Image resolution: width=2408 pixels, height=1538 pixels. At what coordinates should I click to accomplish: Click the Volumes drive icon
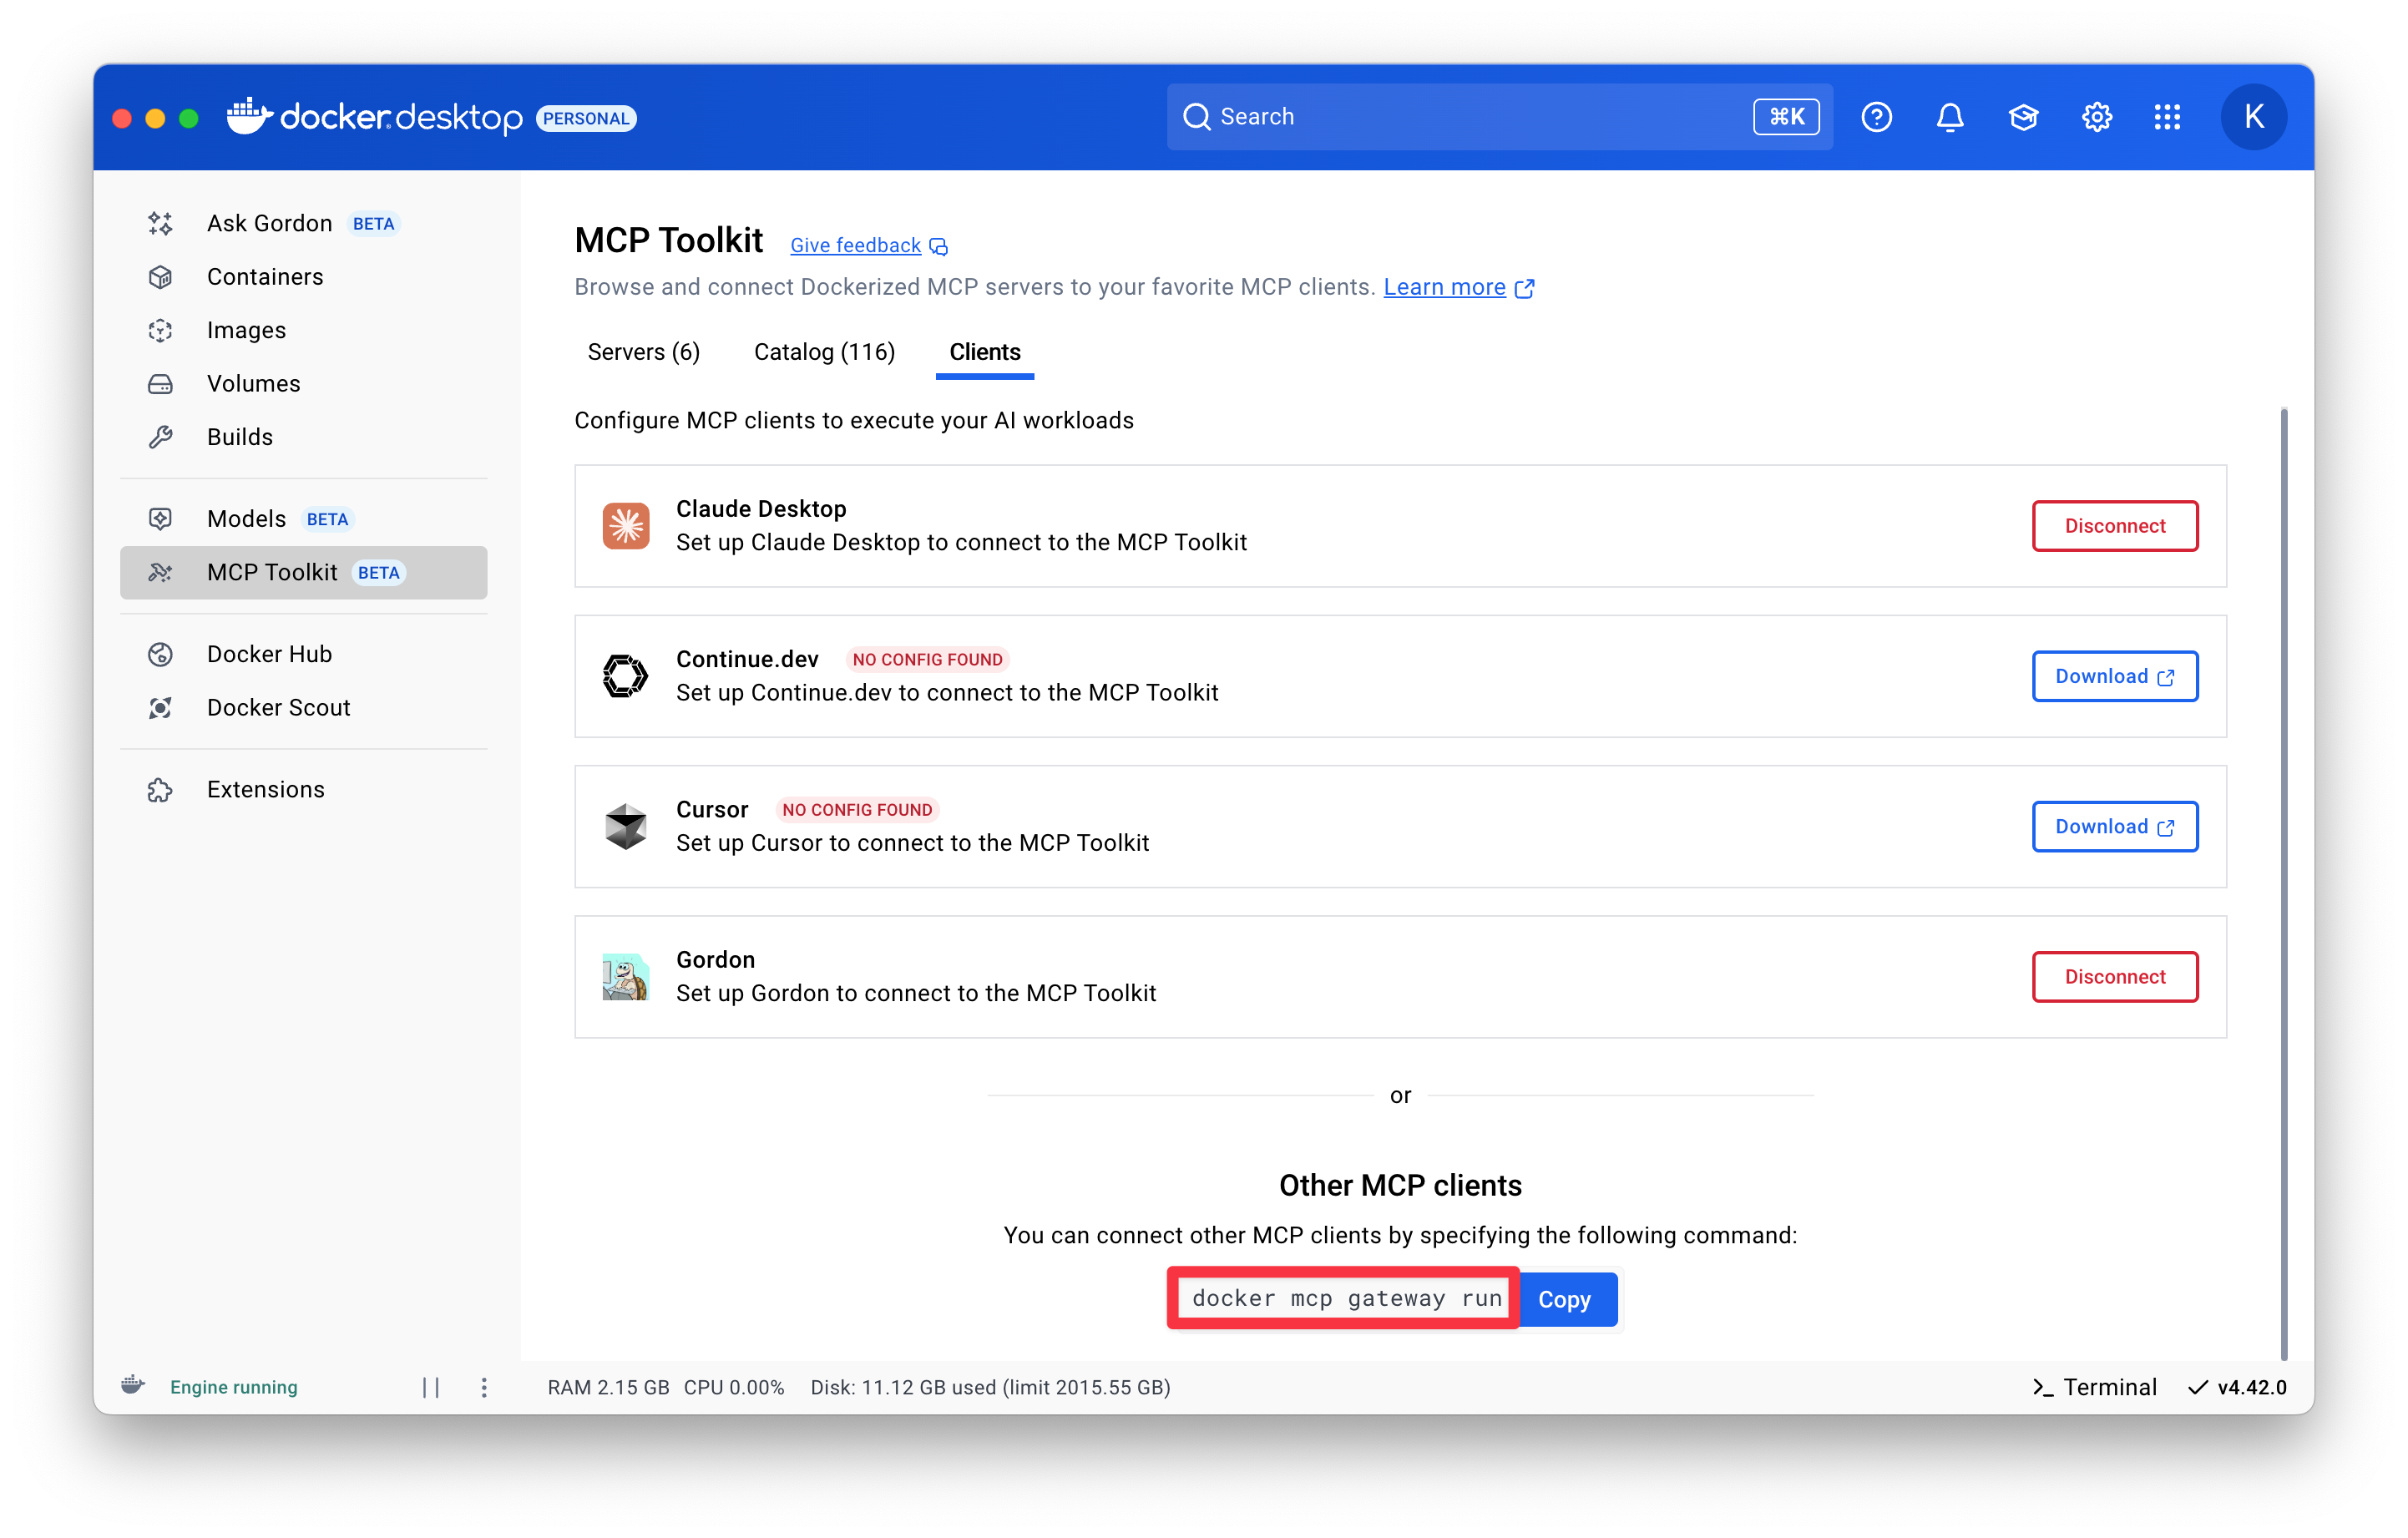click(160, 384)
